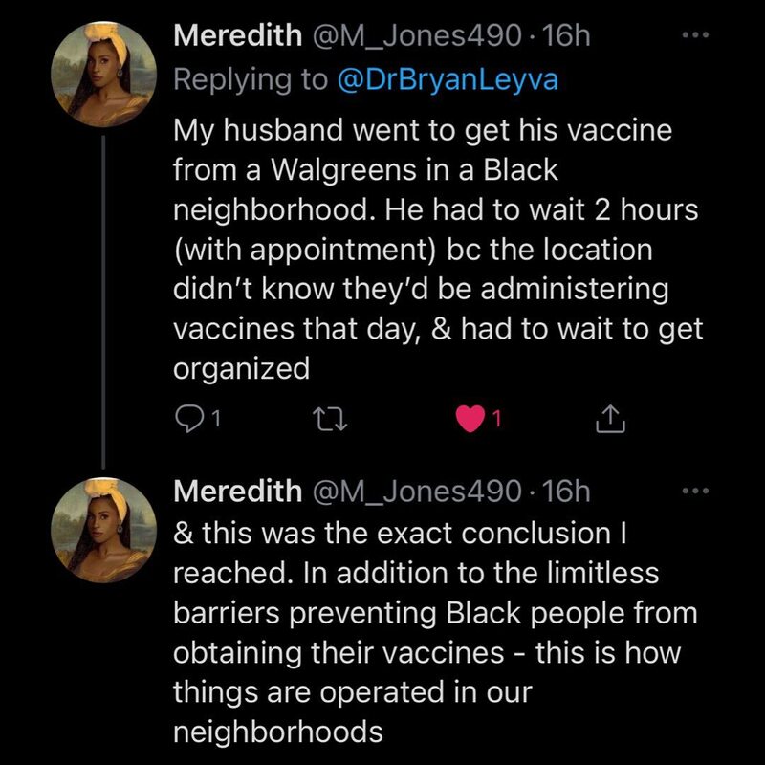Open the more options menu on the first tweet
The image size is (765, 765).
point(694,35)
